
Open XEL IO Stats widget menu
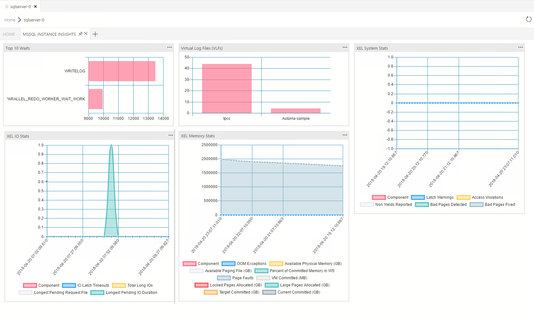click(171, 135)
